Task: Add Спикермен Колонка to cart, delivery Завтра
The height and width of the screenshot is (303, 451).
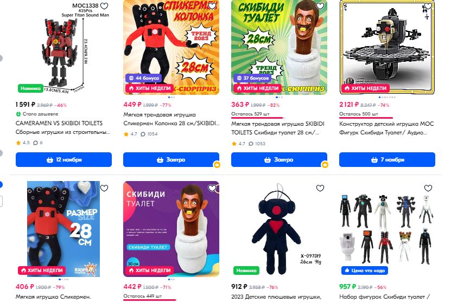Action: [171, 160]
